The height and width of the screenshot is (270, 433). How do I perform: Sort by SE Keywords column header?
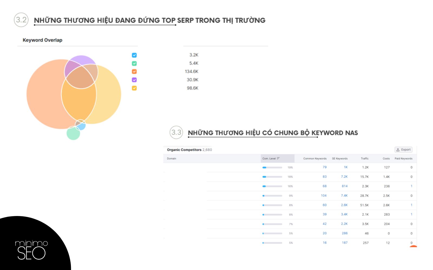(340, 158)
